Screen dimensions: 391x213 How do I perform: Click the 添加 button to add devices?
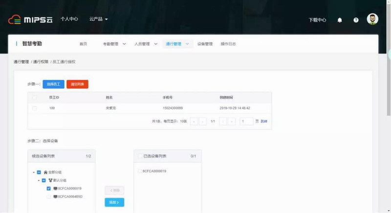[x=114, y=202]
